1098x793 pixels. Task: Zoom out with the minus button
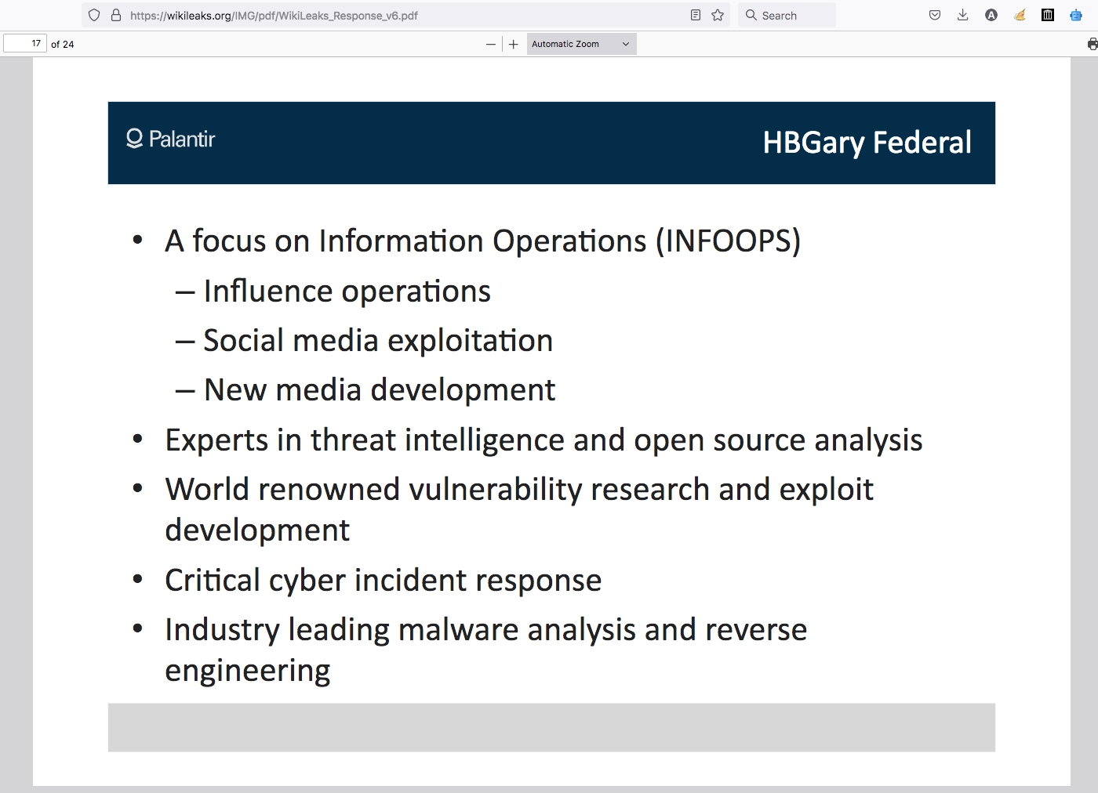tap(491, 44)
